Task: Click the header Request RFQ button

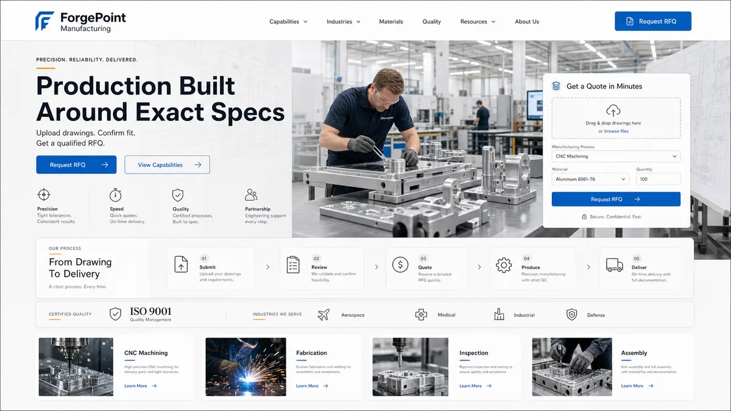Action: point(653,21)
